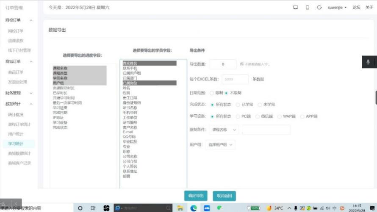Click the Cortana circle icon in taskbar
This screenshot has width=377, height=212.
coord(80,208)
